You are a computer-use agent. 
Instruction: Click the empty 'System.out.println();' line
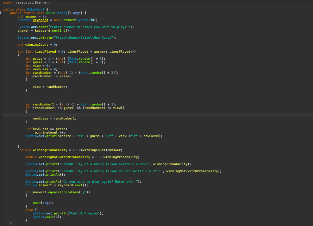click(45, 175)
